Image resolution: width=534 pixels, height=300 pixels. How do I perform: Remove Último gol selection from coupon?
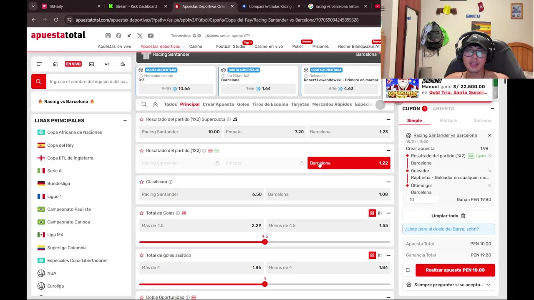(490, 185)
